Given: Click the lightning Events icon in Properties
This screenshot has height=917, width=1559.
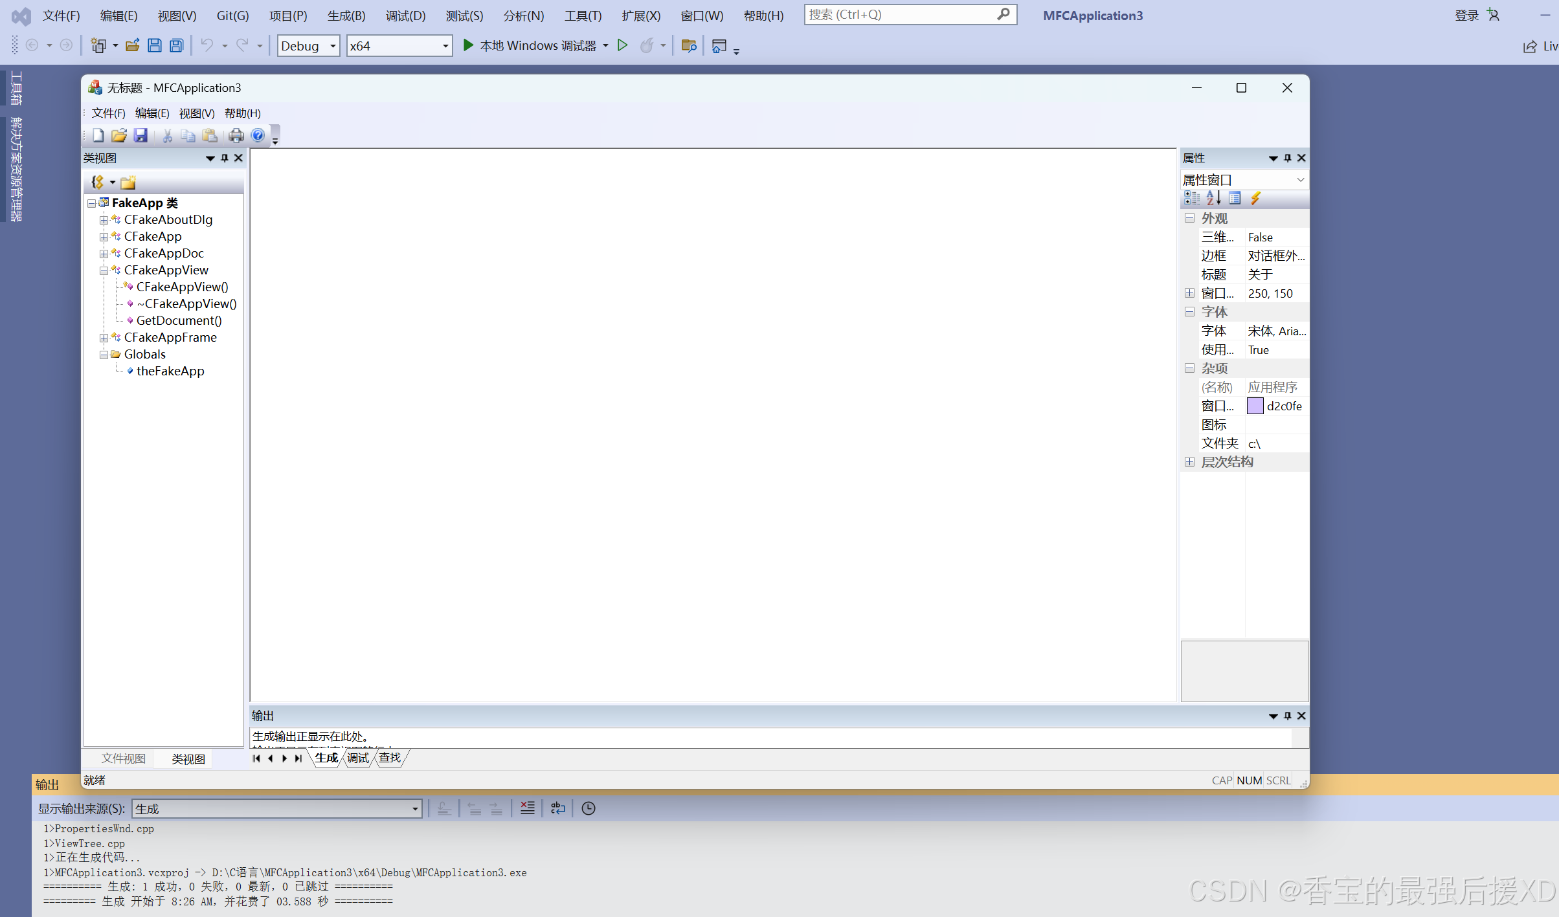Looking at the screenshot, I should (1255, 199).
